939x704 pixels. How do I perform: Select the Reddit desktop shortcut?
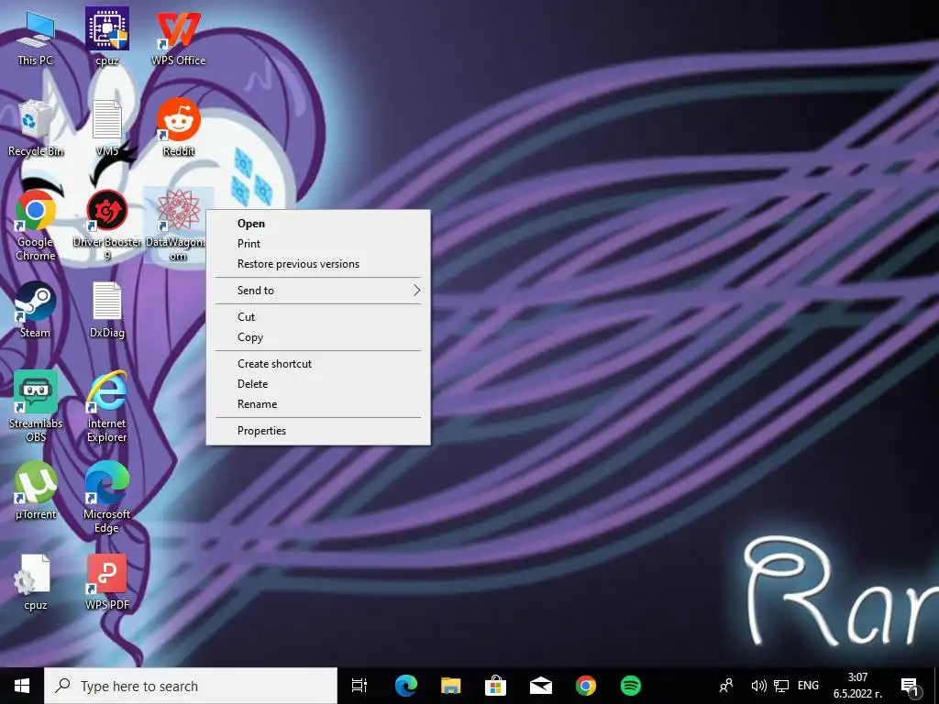coord(179,128)
